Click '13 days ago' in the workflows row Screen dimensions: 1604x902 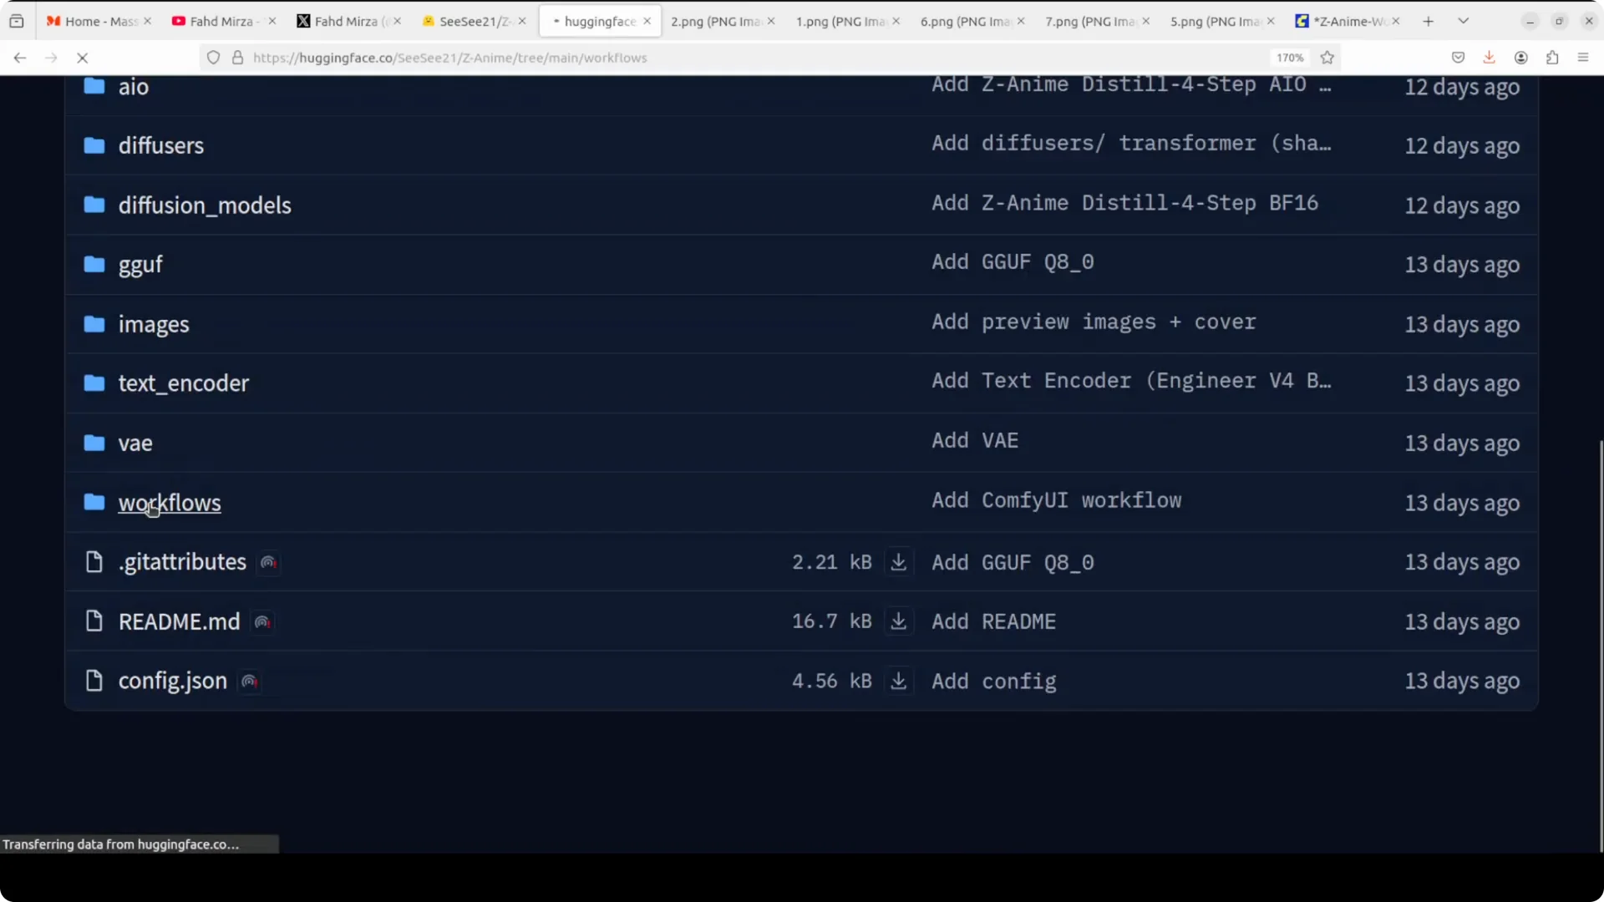pyautogui.click(x=1462, y=504)
